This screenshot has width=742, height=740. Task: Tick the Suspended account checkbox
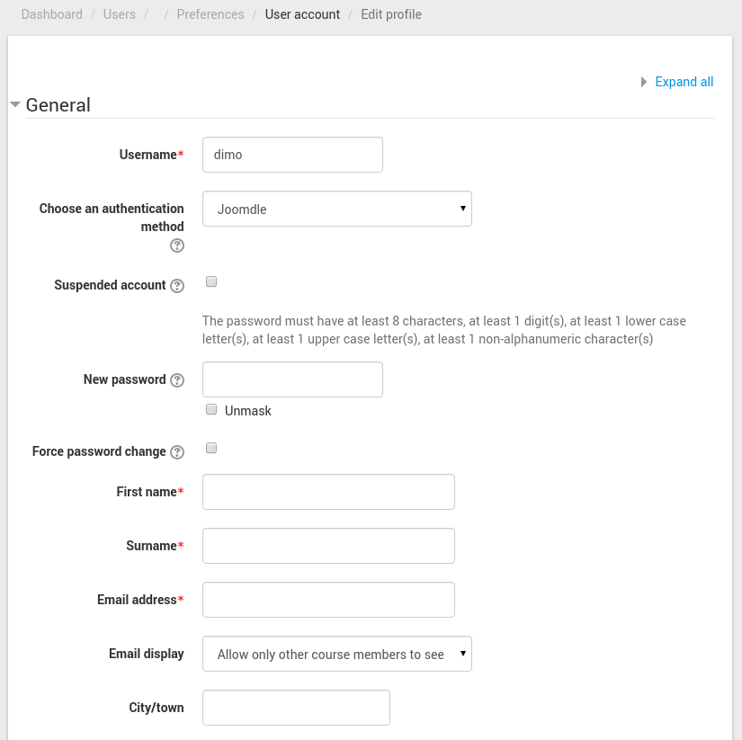coord(211,281)
